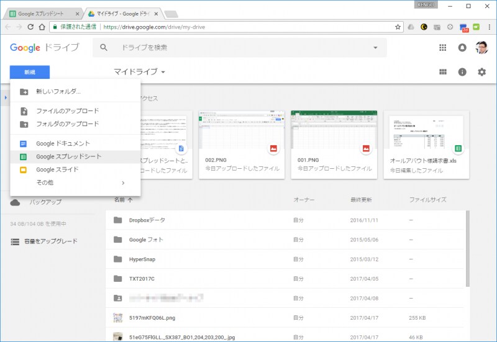Show the details info panel
Viewport: 497px width, 342px height.
point(462,72)
